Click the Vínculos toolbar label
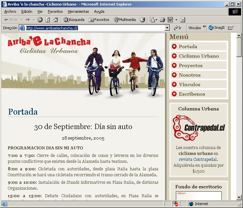243x208 pixels. (x=195, y=28)
